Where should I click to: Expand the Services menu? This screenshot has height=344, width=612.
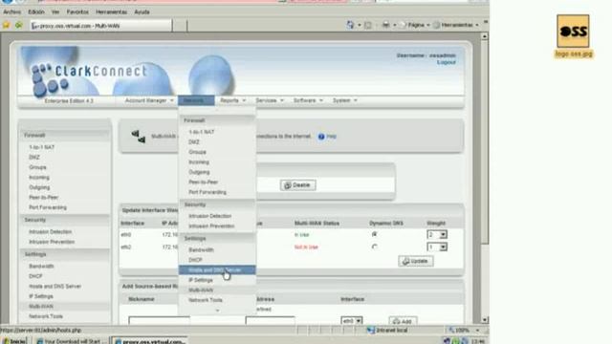click(x=270, y=100)
